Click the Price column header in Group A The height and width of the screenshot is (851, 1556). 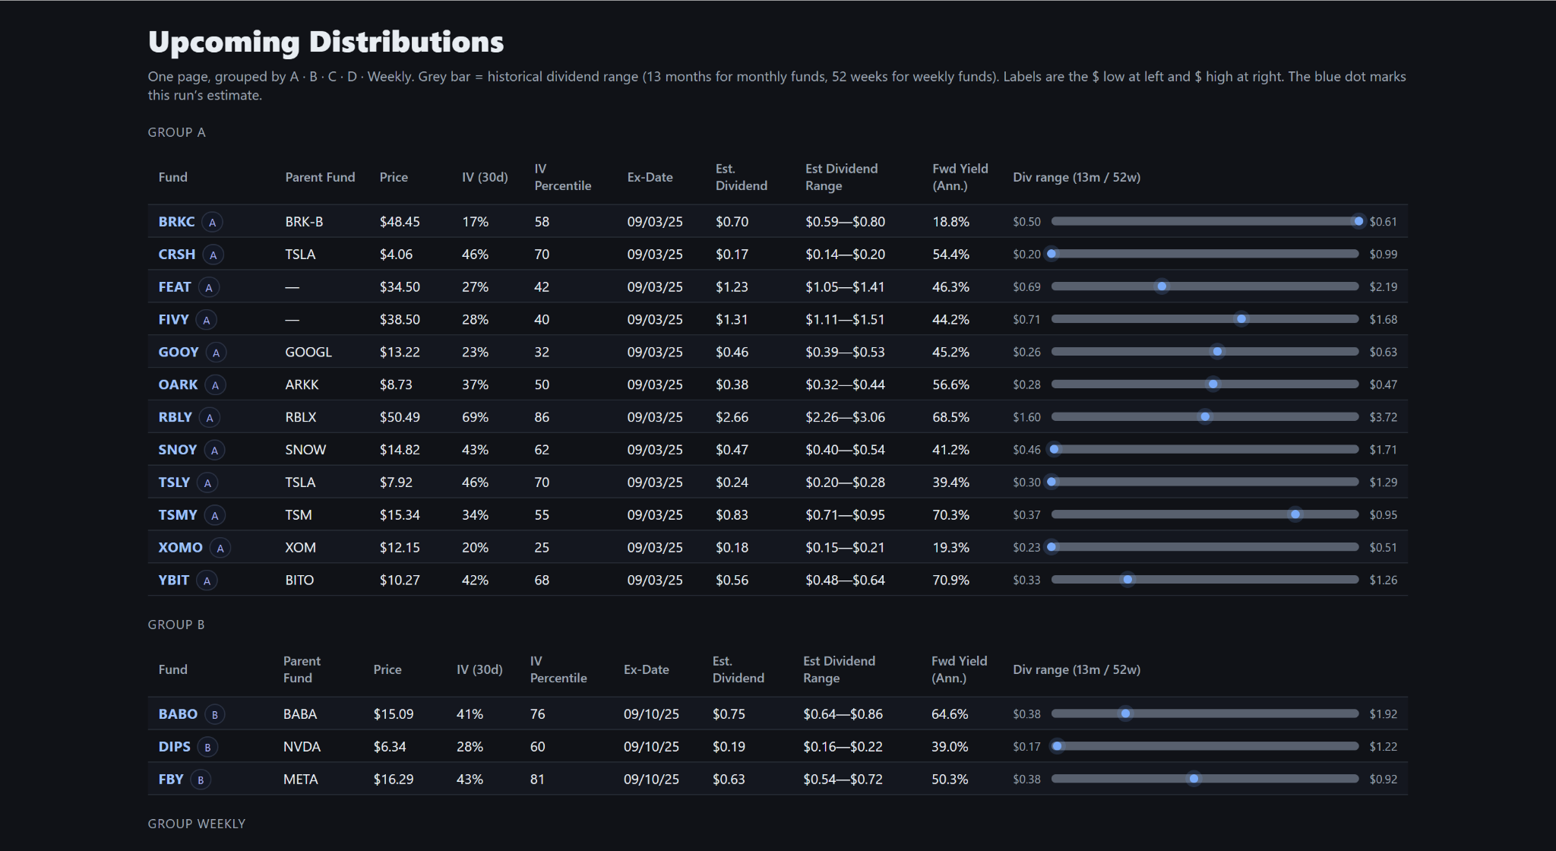click(x=394, y=177)
